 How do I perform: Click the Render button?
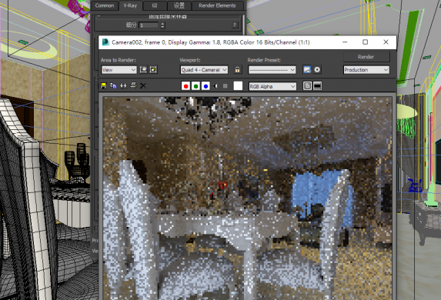tap(366, 57)
